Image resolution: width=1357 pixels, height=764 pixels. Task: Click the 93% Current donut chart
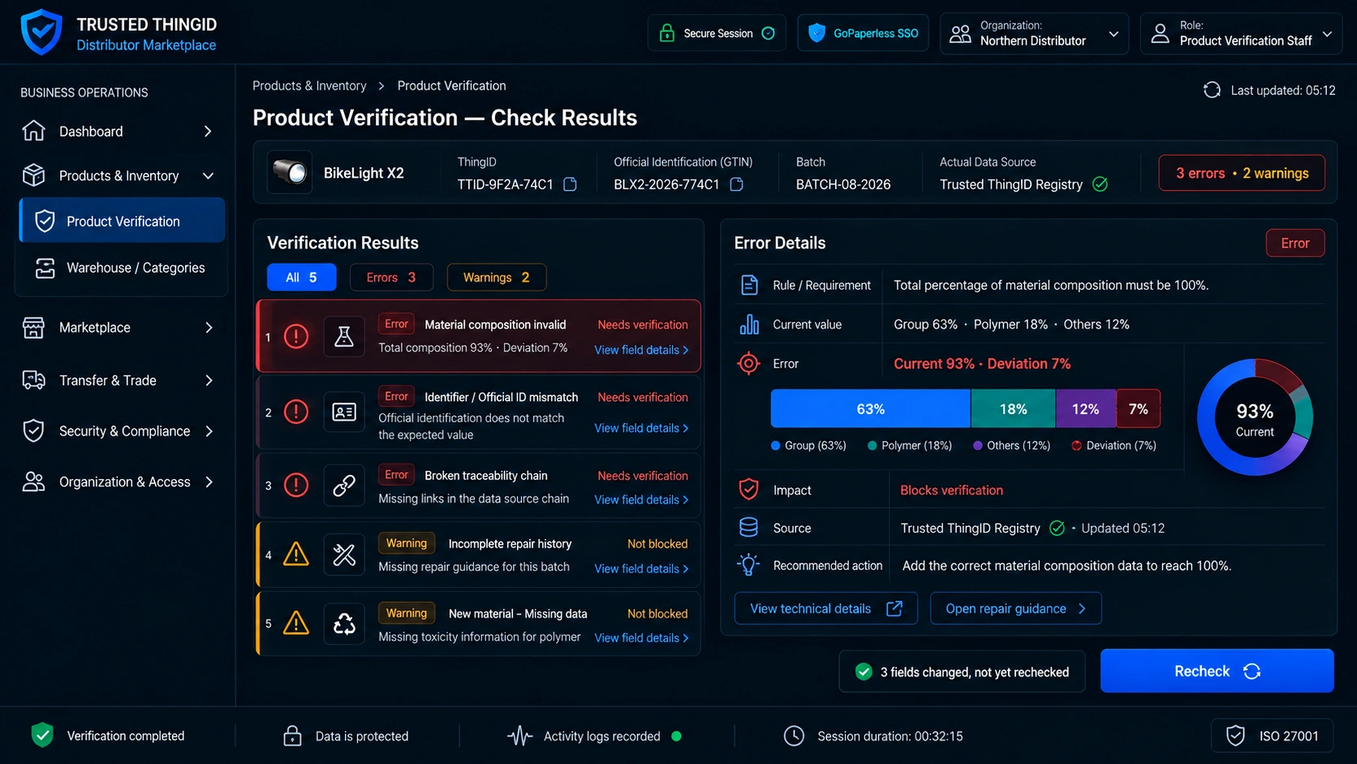pos(1255,418)
